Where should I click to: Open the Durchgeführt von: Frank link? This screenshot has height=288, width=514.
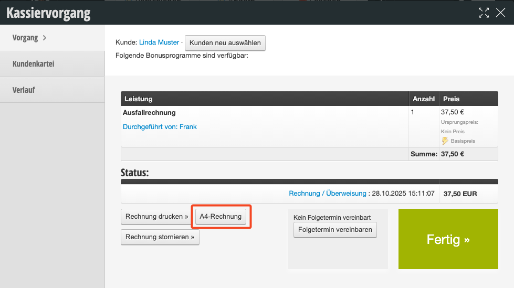(x=160, y=126)
